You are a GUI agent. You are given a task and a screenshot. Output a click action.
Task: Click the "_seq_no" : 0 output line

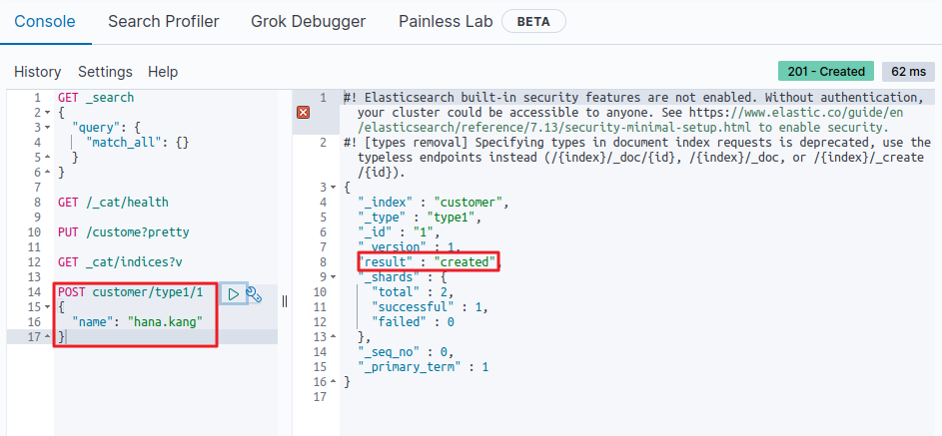pyautogui.click(x=406, y=352)
